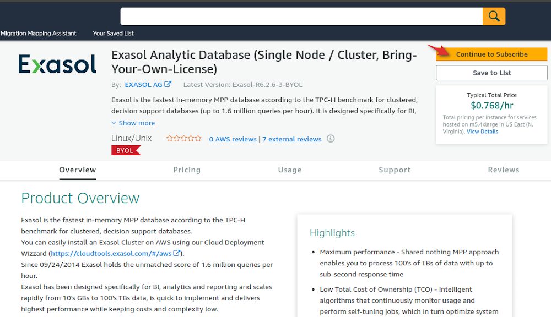Open Your Saved List menu item
Image resolution: width=551 pixels, height=317 pixels.
click(113, 34)
